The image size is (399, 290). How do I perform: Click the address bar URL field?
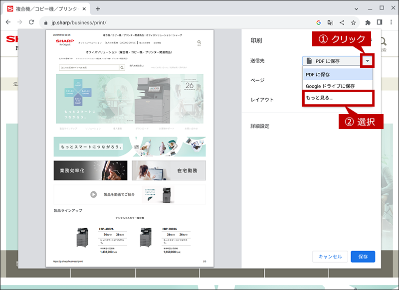[178, 22]
